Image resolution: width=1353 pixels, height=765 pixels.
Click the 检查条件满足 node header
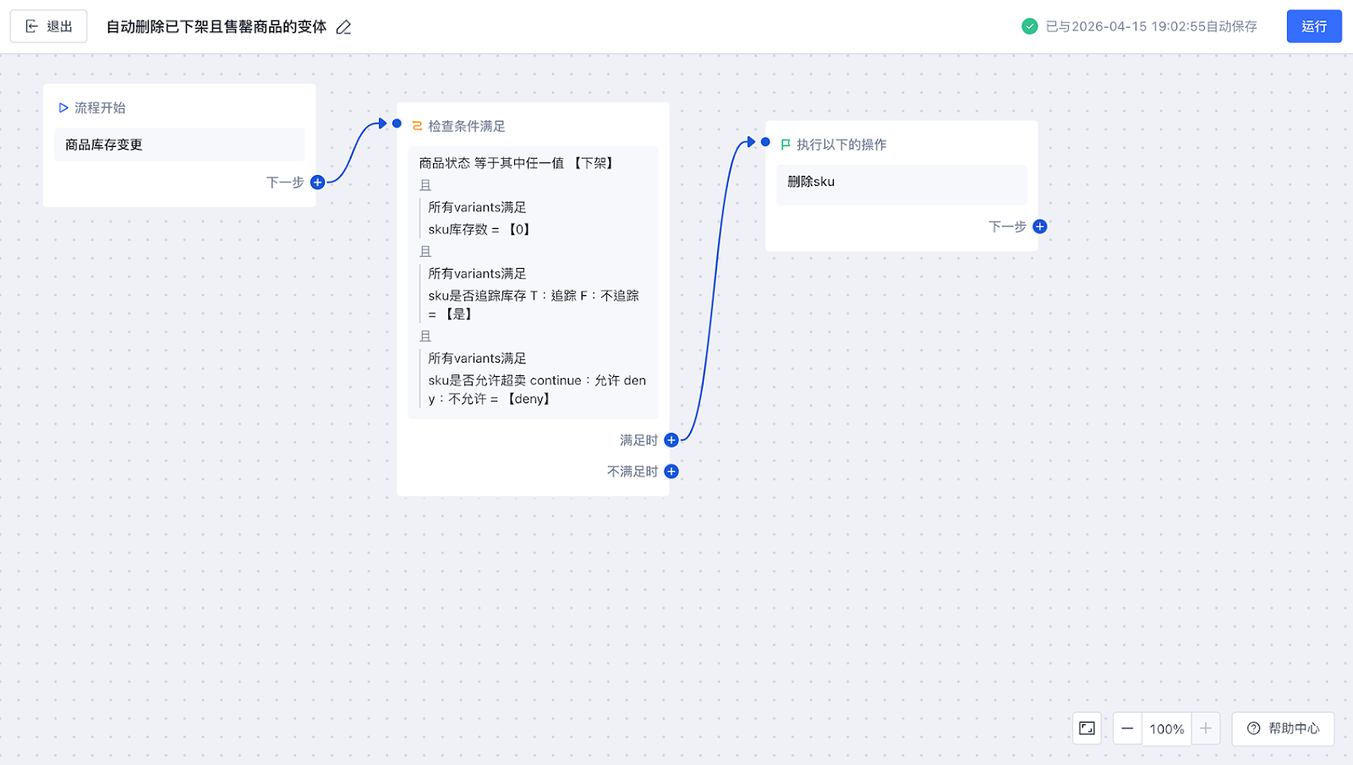click(x=466, y=126)
